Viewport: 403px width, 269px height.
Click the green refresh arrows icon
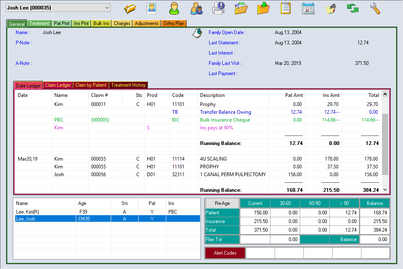(352, 8)
